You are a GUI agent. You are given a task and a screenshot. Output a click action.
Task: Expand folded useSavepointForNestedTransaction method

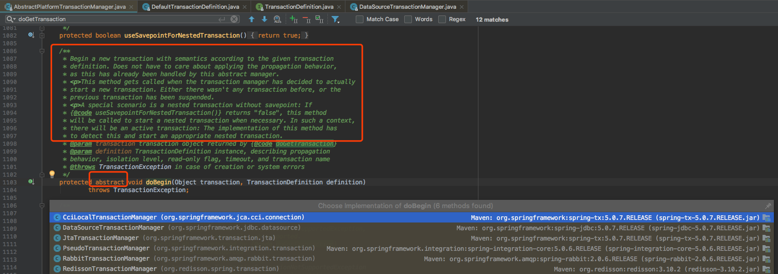(x=42, y=36)
